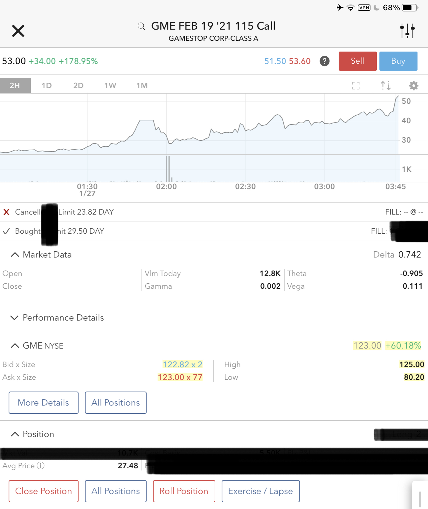Close the option detail screen
The height and width of the screenshot is (509, 428).
[x=18, y=31]
